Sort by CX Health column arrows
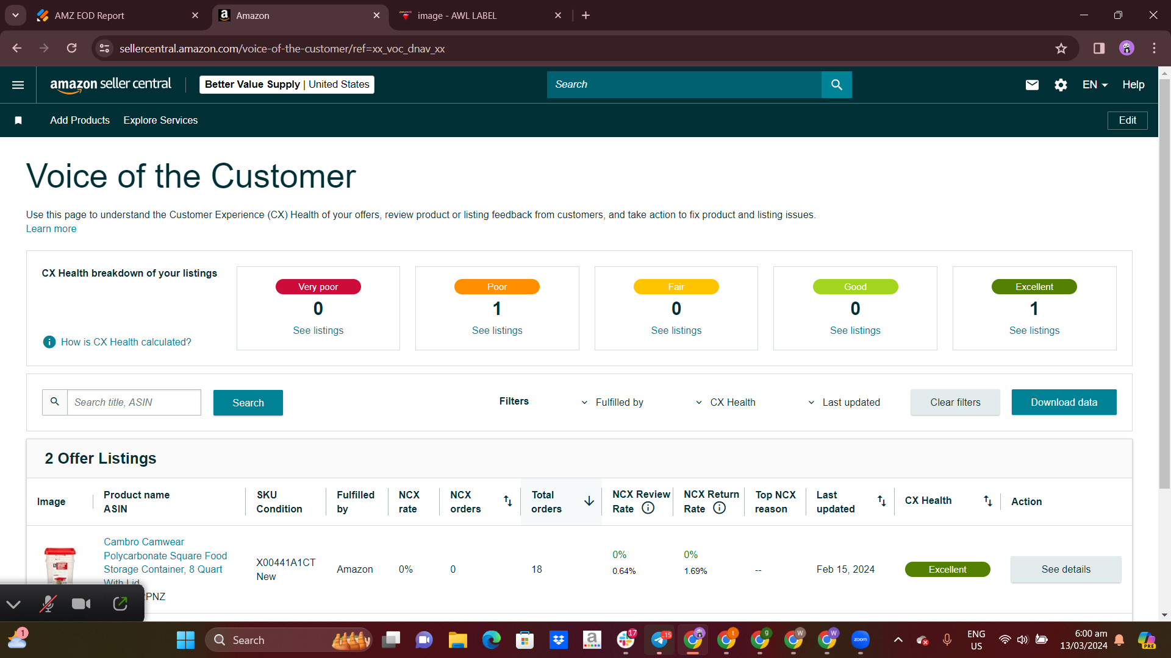The width and height of the screenshot is (1171, 658). coord(988,501)
